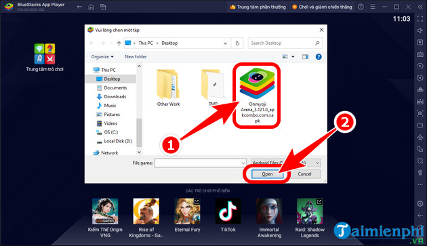Refresh the Desktop folder listing

click(x=237, y=43)
